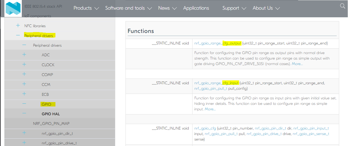348x146 pixels.
Task: Collapse the GPIO HAL minus icon
Action: point(24,114)
